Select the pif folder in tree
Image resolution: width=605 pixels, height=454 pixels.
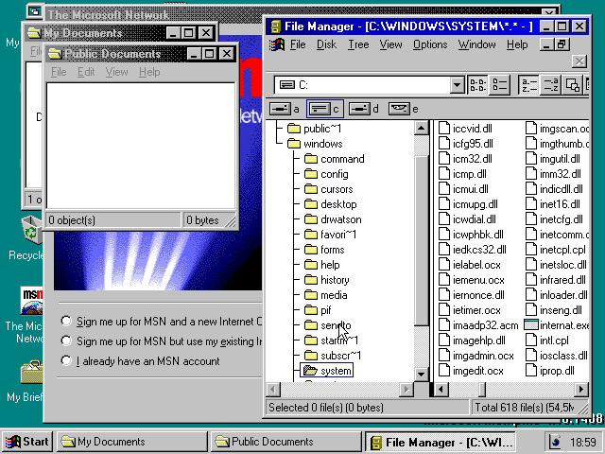click(318, 310)
